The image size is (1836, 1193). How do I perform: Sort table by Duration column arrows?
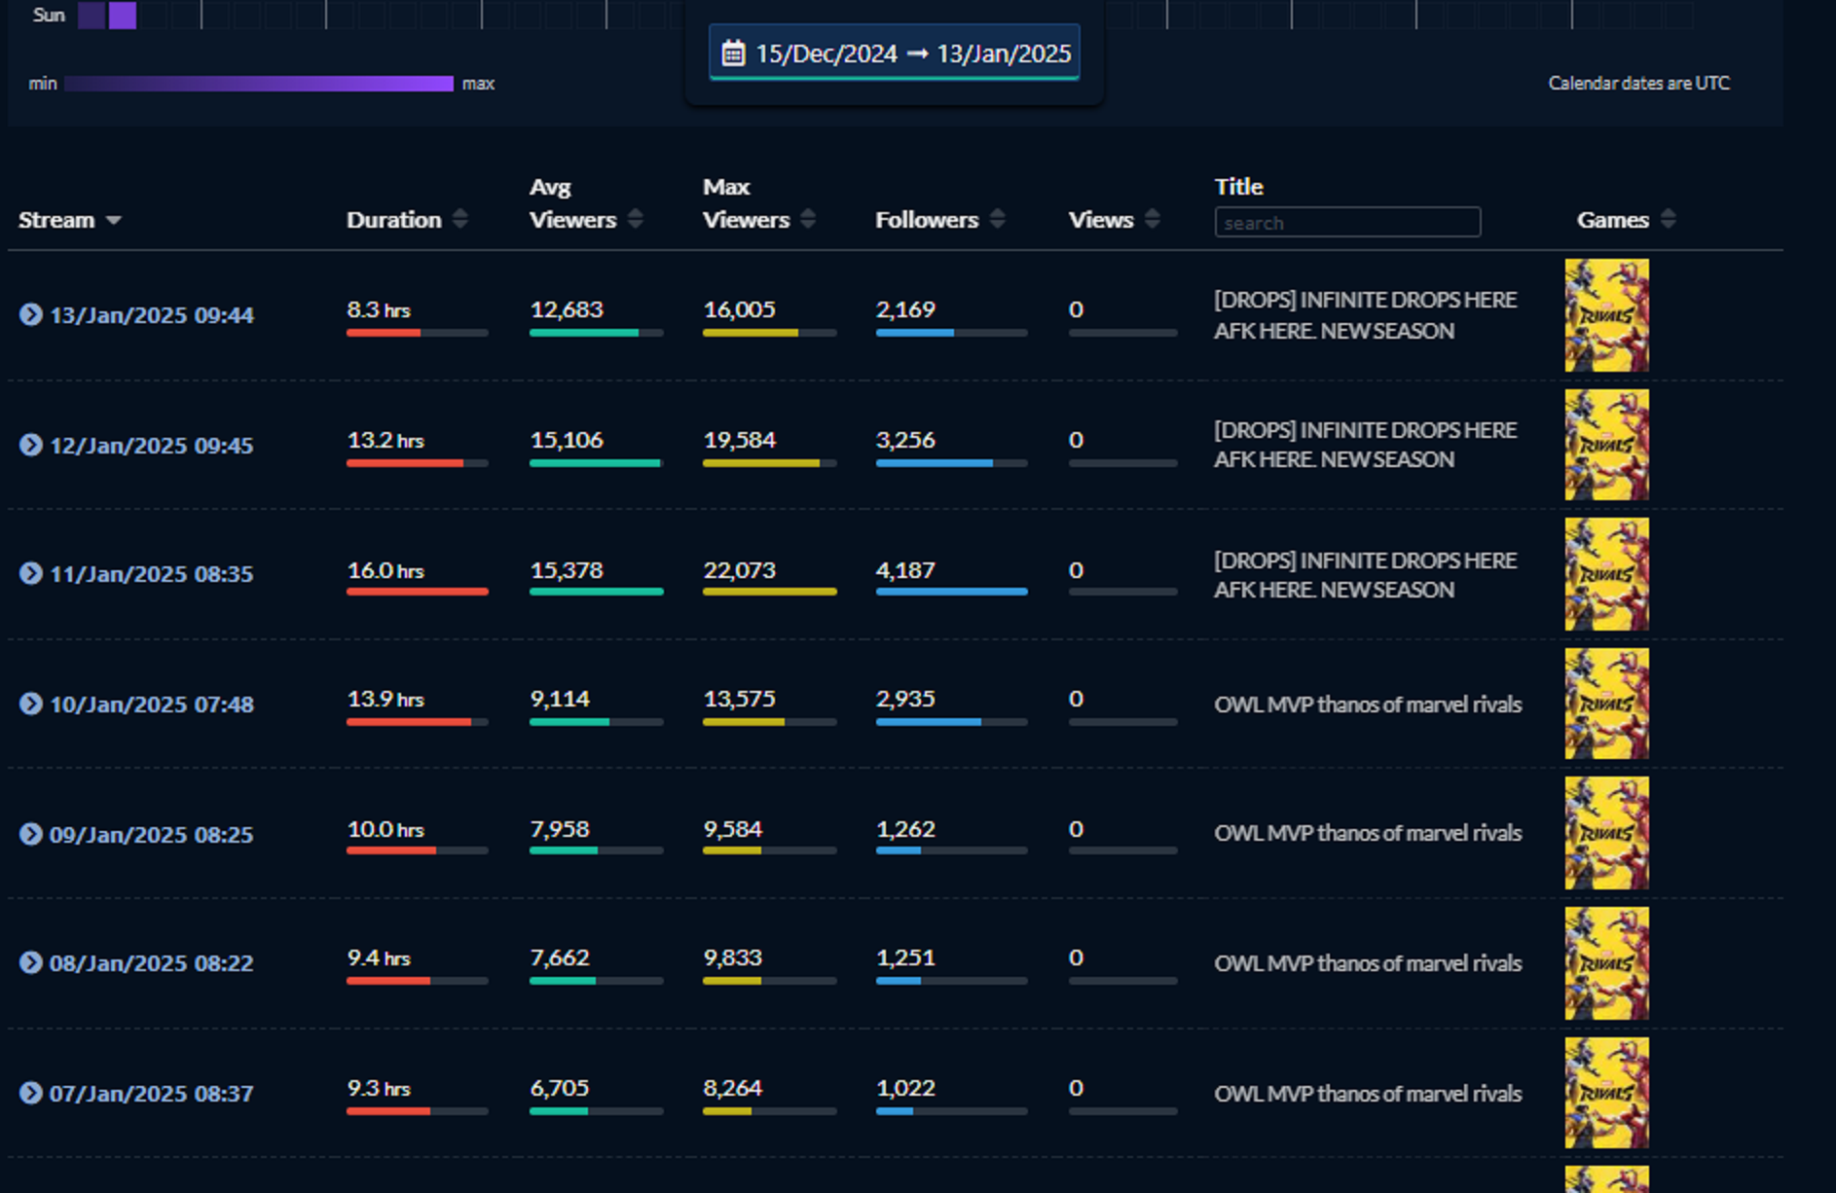tap(460, 219)
